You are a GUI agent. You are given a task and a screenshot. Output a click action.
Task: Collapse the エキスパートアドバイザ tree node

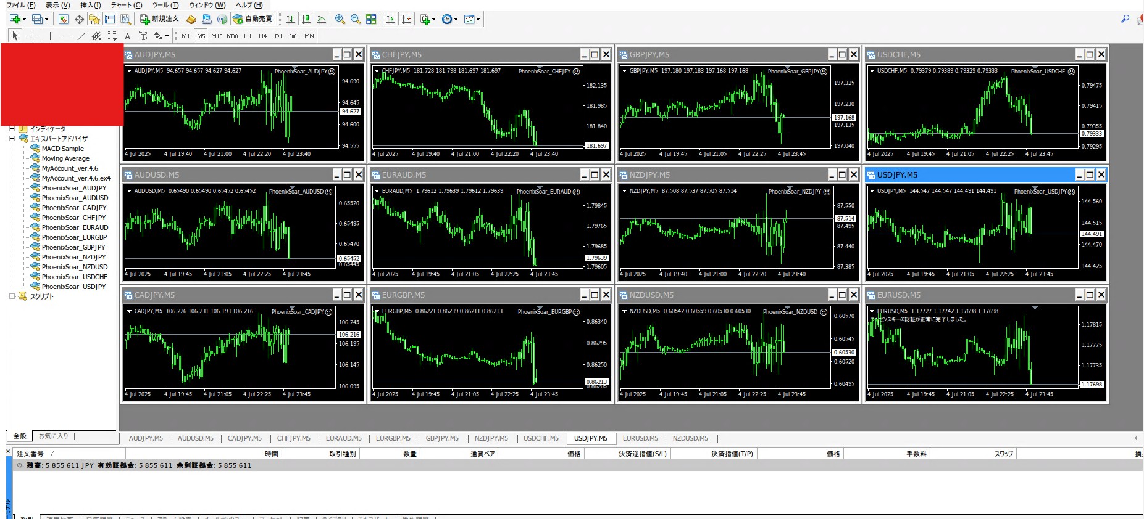12,139
